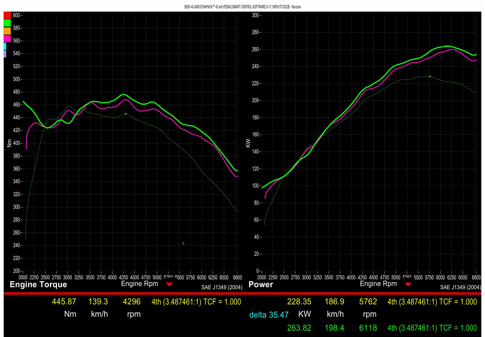Select the lavender run color swatch
Viewport: 485px width, 337px height.
(x=5, y=54)
